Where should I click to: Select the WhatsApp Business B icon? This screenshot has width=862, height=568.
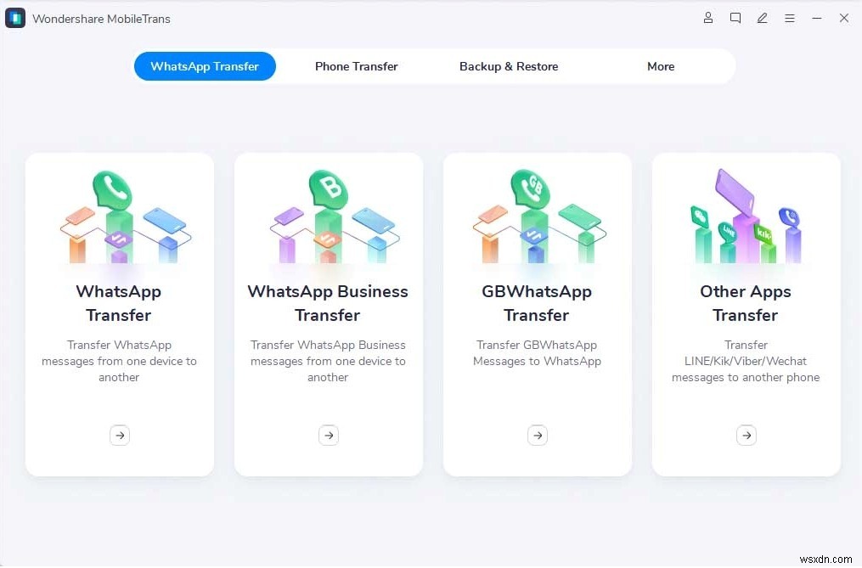point(330,188)
